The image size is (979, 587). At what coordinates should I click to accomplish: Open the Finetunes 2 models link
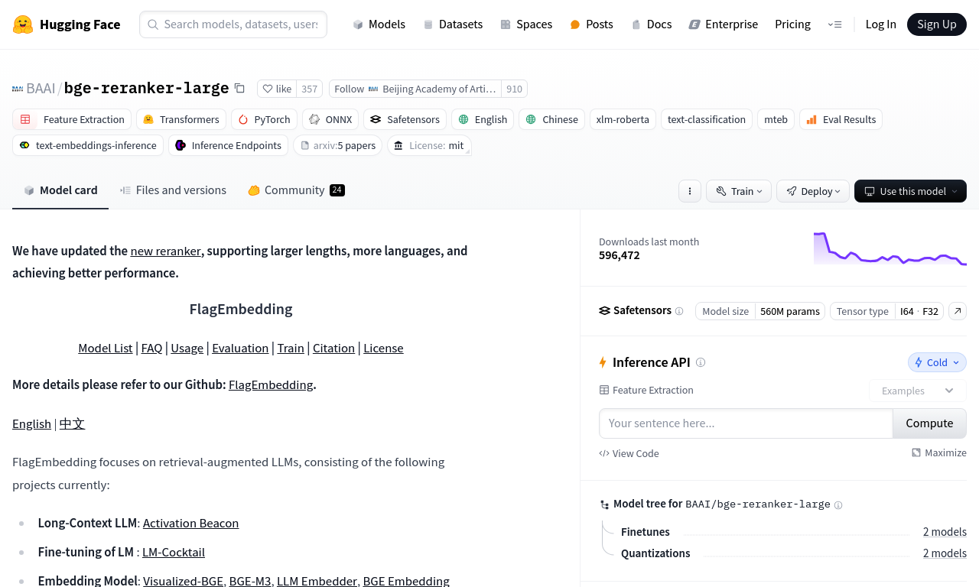[945, 532]
